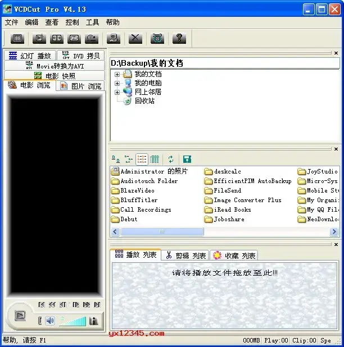
Task: Select 我的电脑 in the folder tree
Action: click(x=148, y=83)
